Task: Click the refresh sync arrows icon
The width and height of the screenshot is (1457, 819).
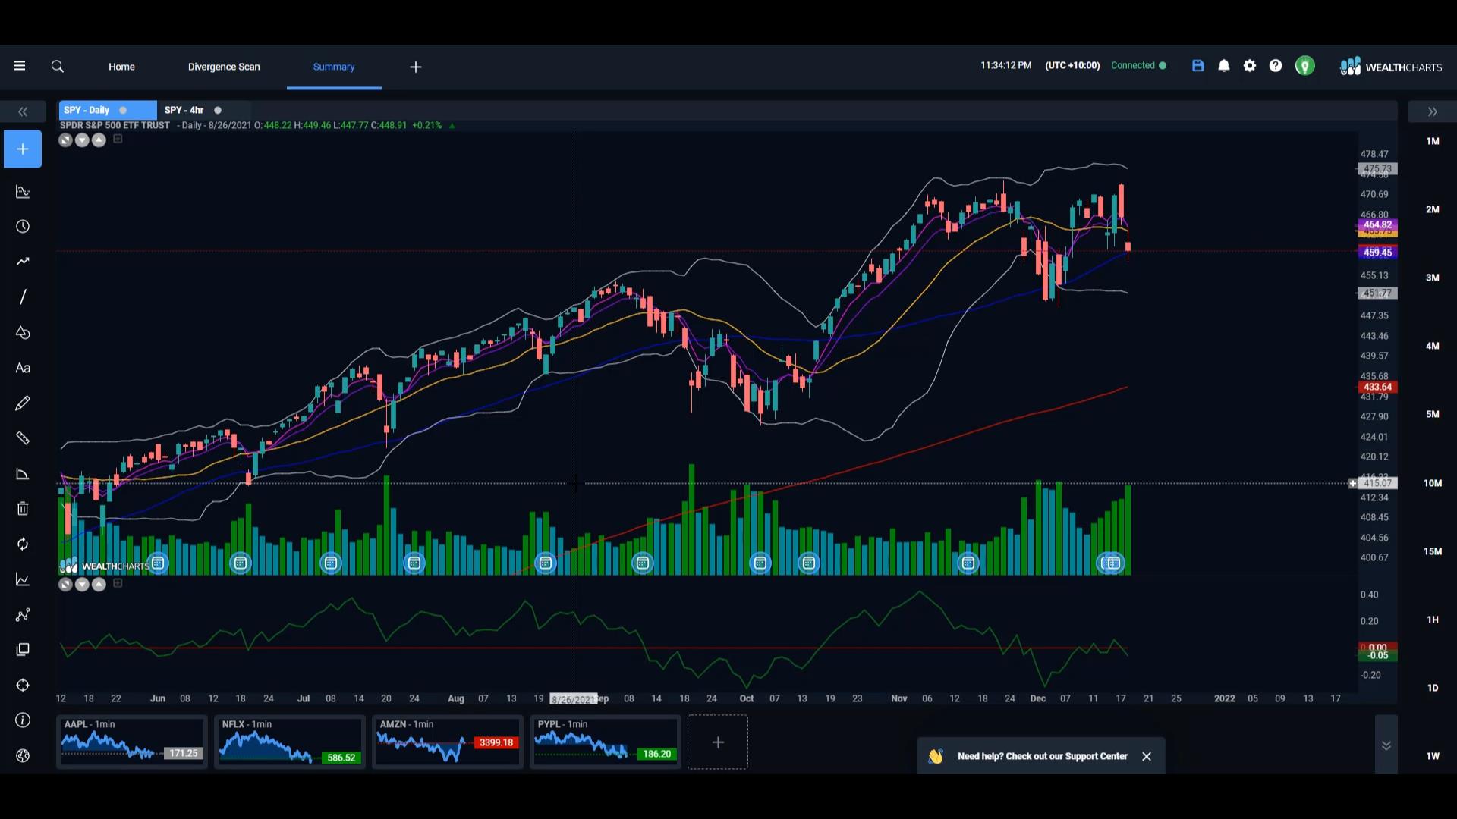Action: pos(23,544)
